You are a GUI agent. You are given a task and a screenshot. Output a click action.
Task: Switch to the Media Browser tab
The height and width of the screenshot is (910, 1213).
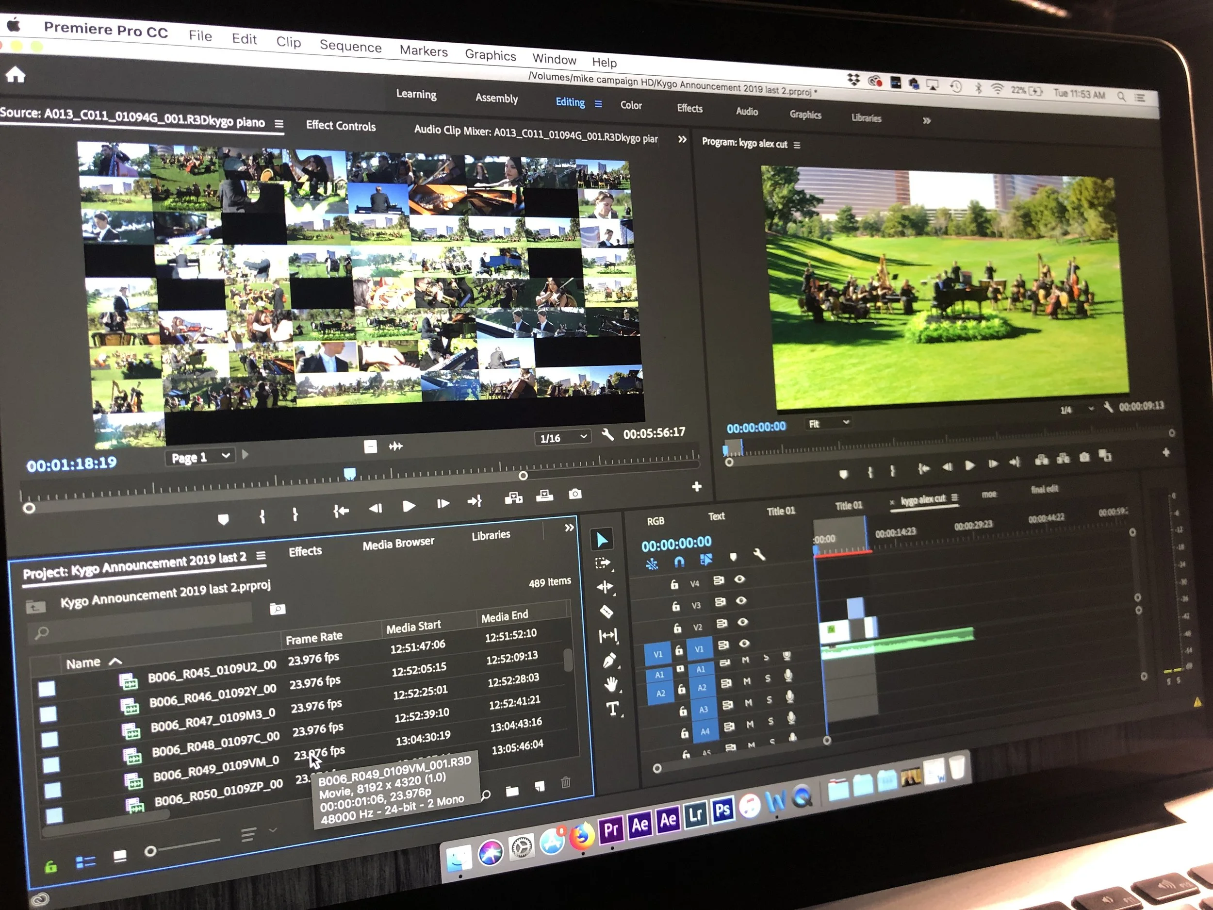coord(398,543)
